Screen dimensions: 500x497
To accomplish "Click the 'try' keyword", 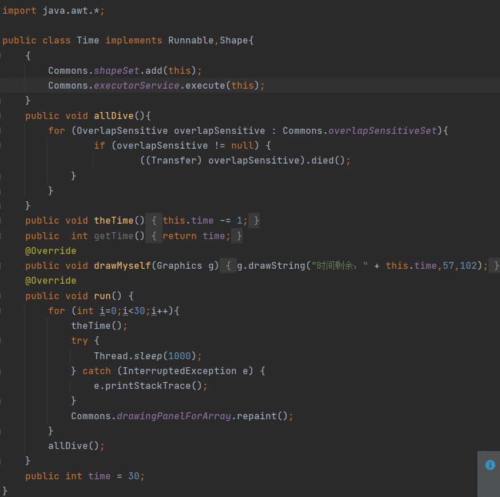I will click(x=80, y=341).
